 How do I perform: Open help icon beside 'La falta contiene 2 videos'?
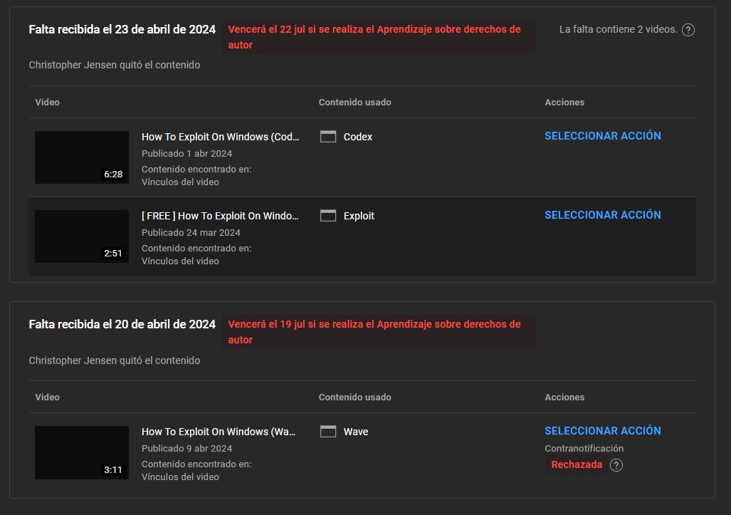tap(688, 30)
